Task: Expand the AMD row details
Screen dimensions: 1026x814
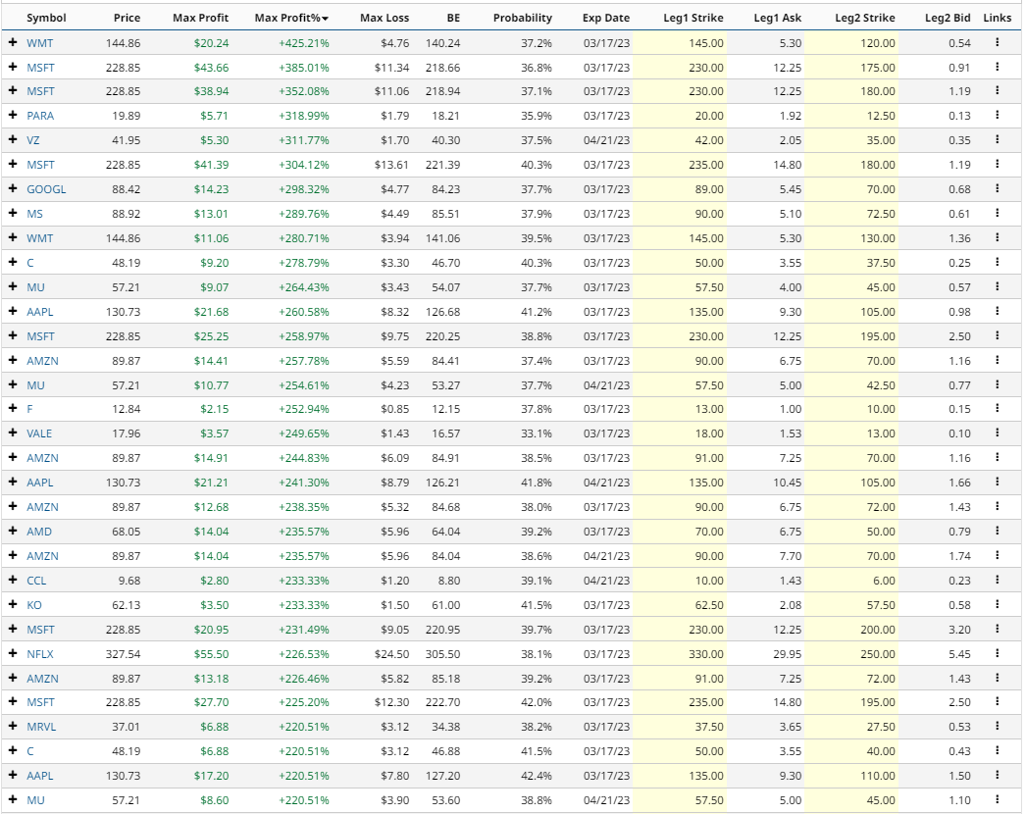Action: [x=13, y=531]
